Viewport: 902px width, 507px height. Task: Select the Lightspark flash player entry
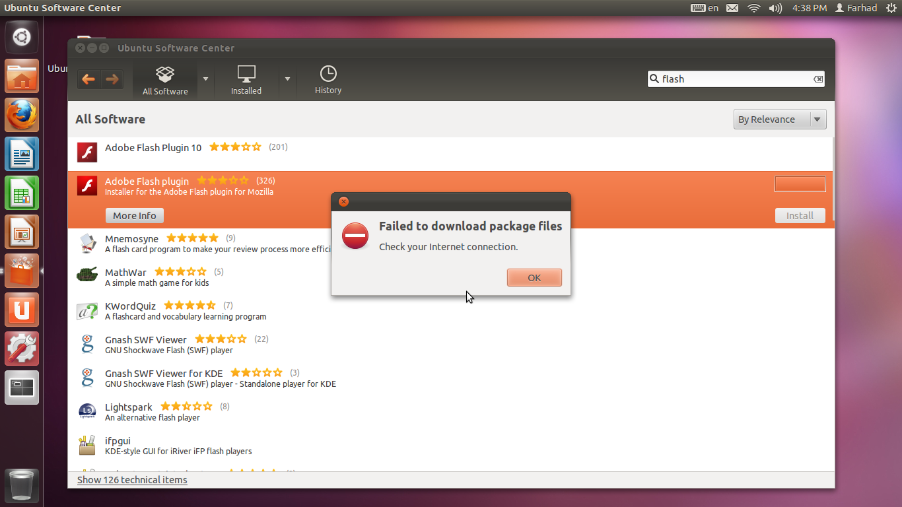tap(451, 413)
